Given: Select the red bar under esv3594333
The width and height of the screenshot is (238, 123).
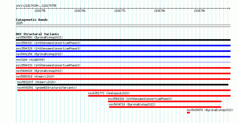Looking at the screenshot, I should [x=123, y=68].
